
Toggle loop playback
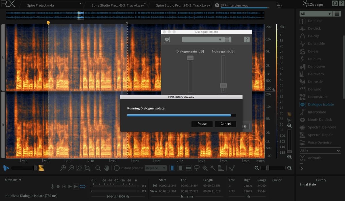pyautogui.click(x=83, y=187)
